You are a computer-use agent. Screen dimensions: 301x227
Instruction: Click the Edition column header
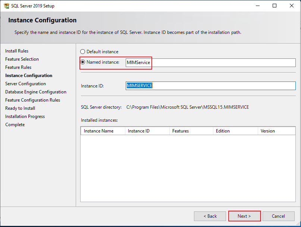click(x=235, y=131)
